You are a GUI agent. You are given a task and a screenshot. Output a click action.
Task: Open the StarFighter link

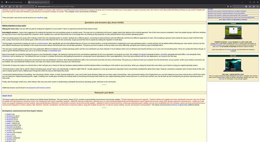(240, 76)
